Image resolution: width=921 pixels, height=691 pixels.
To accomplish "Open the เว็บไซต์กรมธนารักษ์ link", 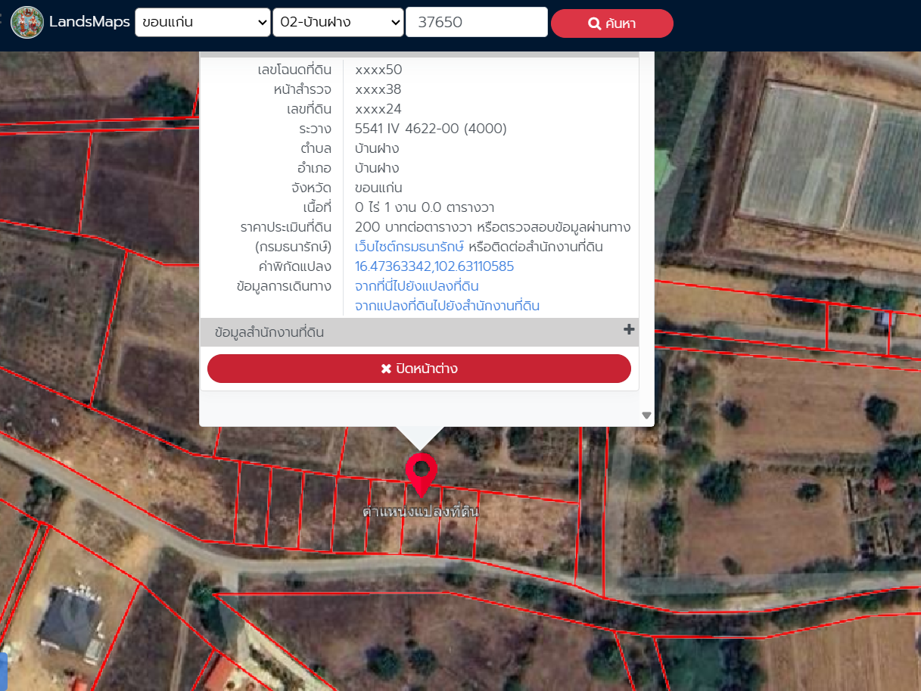I will coord(409,247).
